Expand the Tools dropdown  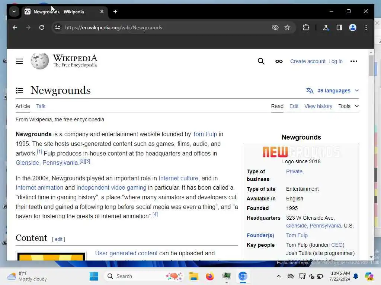point(348,106)
